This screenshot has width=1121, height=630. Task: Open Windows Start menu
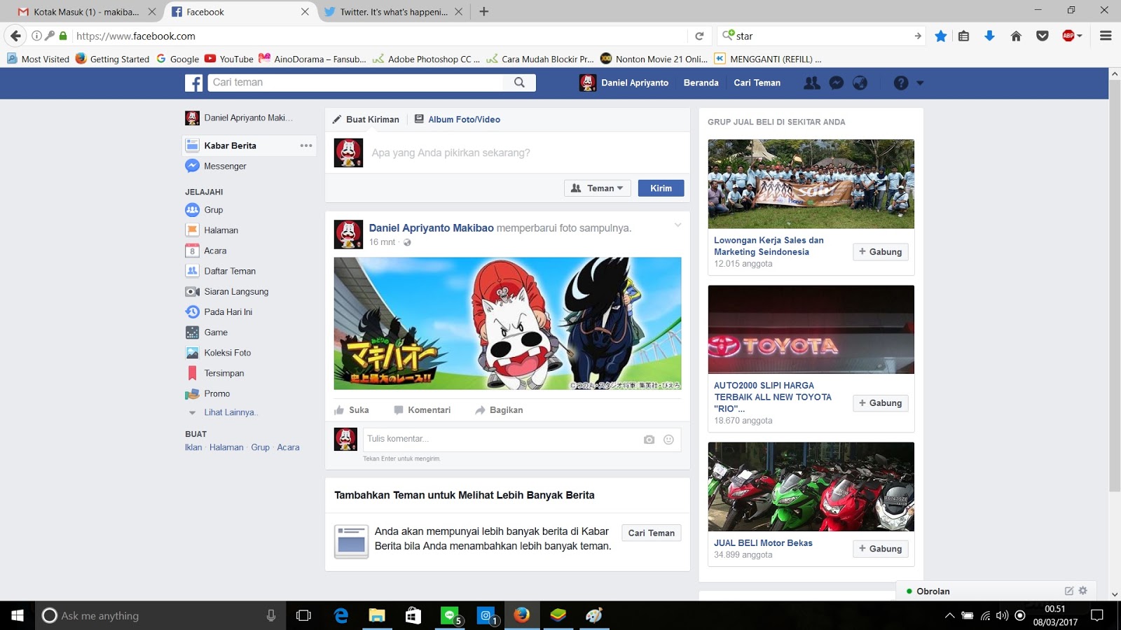pyautogui.click(x=18, y=615)
